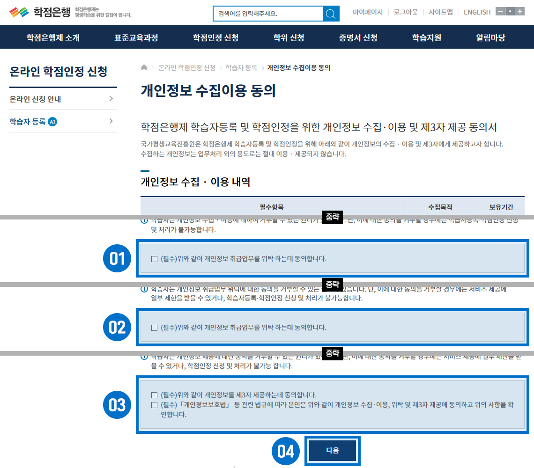Increase font size with plus icon
The image size is (534, 468).
[x=519, y=12]
